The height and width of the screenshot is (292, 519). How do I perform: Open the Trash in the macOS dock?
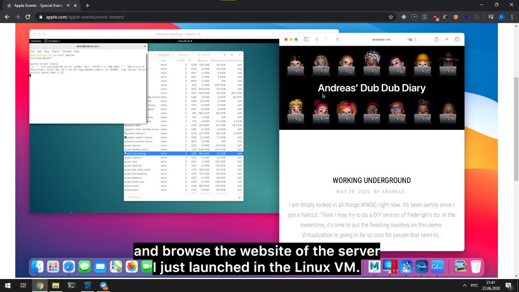[476, 266]
